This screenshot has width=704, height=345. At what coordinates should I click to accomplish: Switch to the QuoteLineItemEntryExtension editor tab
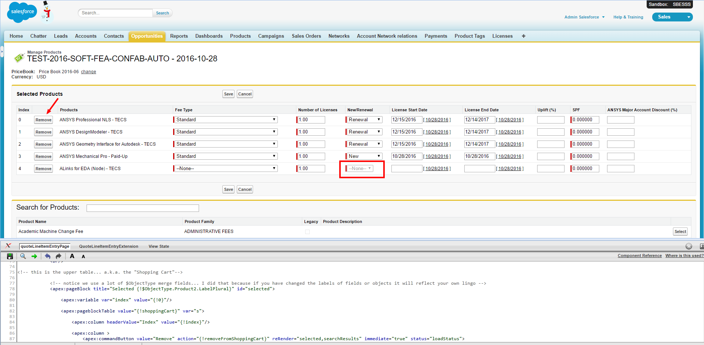pos(108,246)
